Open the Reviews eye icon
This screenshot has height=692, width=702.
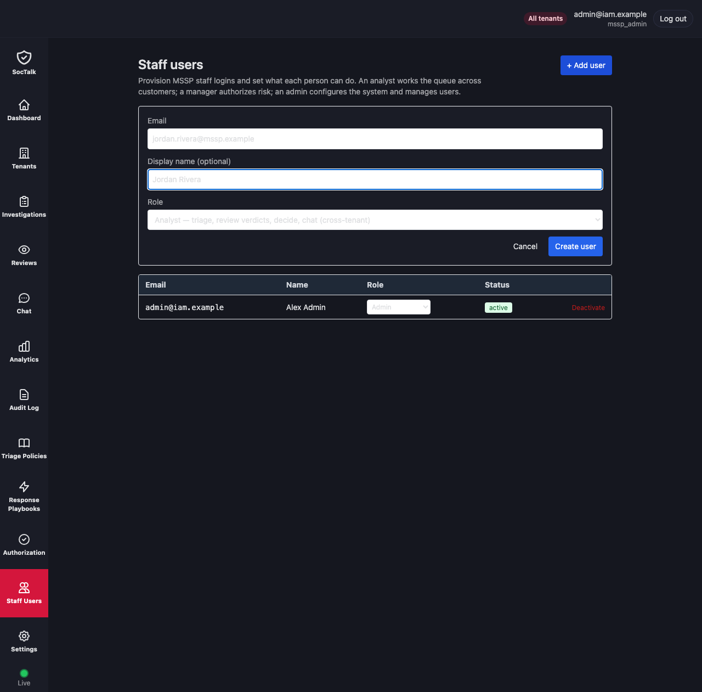(x=24, y=250)
